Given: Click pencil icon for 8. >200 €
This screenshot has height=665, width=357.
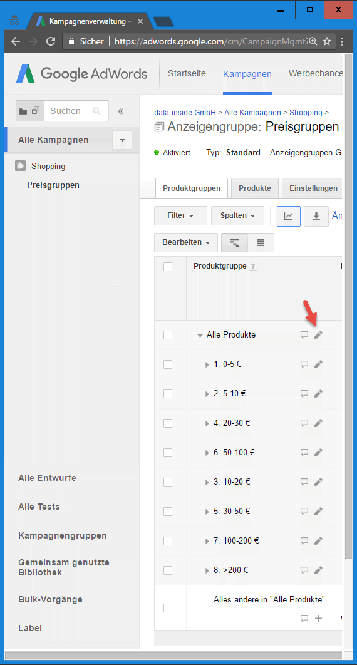Looking at the screenshot, I should click(318, 570).
